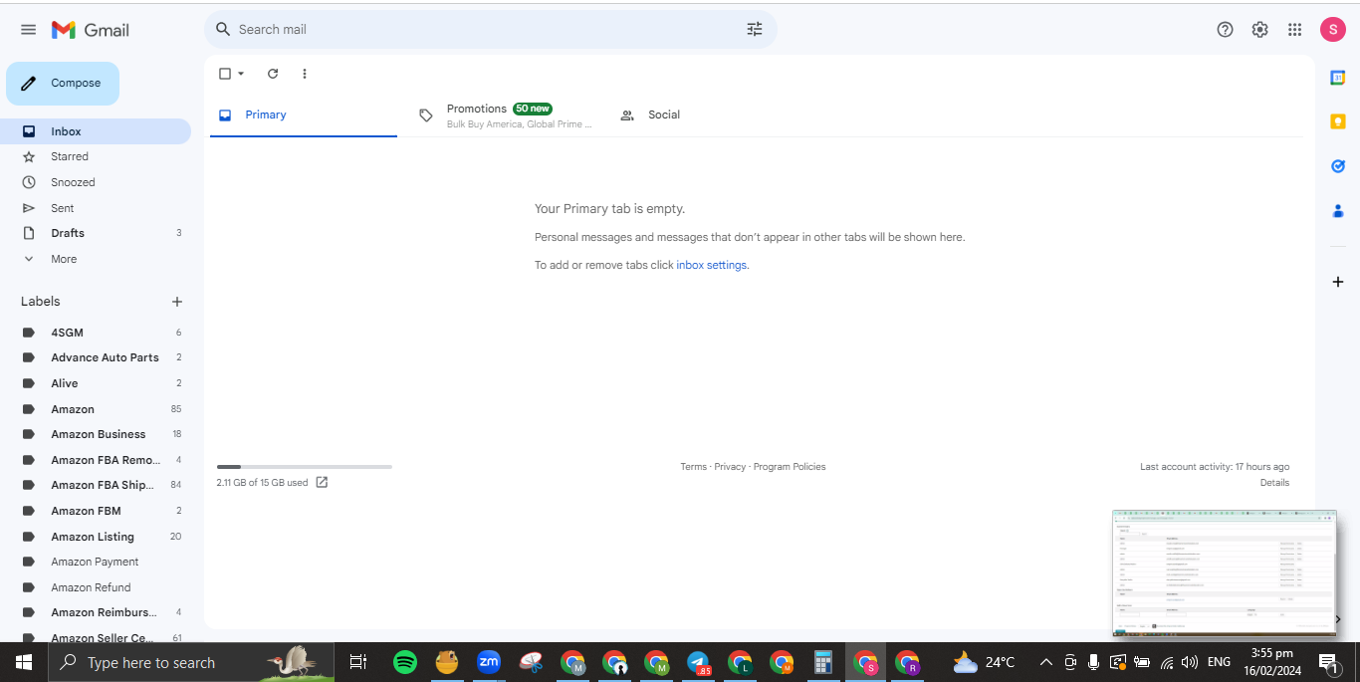The height and width of the screenshot is (682, 1360).
Task: Open the More options three-dot menu
Action: pos(305,74)
